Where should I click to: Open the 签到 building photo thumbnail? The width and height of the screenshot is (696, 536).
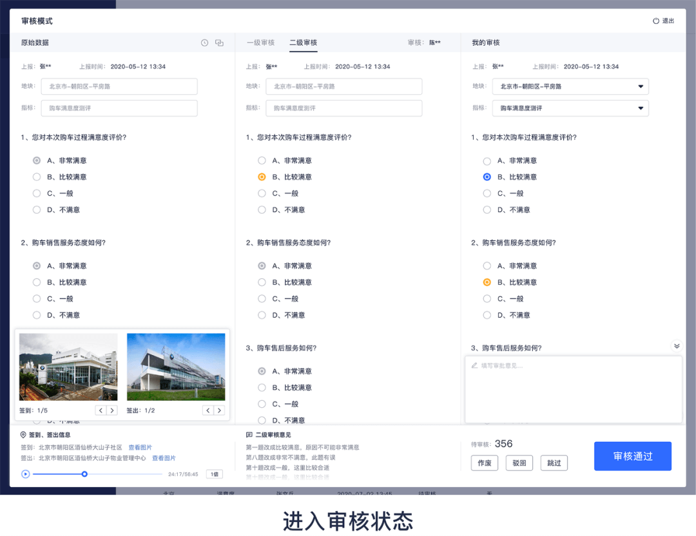68,367
